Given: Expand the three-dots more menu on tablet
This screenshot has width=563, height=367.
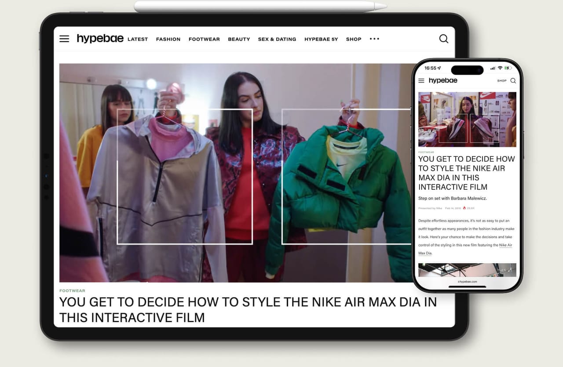Looking at the screenshot, I should pyautogui.click(x=374, y=39).
